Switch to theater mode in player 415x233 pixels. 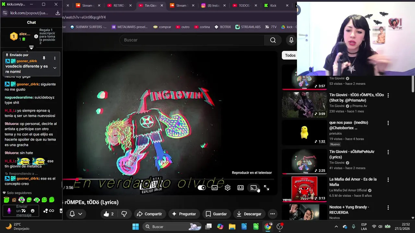pyautogui.click(x=241, y=188)
